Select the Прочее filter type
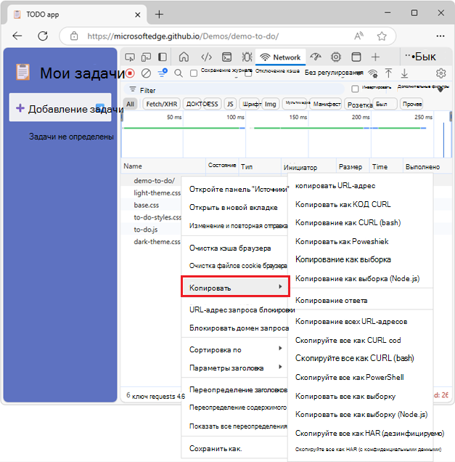Viewport: 455px width, 462px height. pyautogui.click(x=411, y=104)
